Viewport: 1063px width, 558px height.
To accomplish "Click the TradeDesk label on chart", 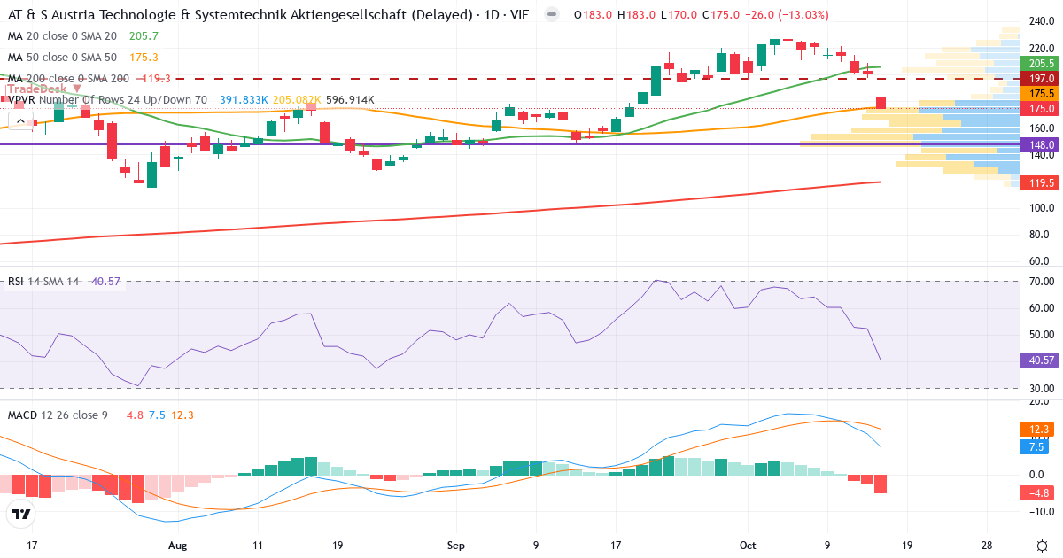I will (36, 89).
